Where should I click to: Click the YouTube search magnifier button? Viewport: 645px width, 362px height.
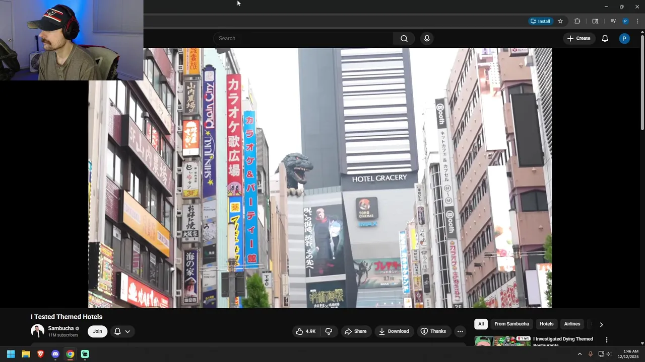coord(404,38)
